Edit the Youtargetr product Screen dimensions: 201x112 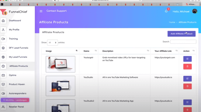(x=187, y=59)
